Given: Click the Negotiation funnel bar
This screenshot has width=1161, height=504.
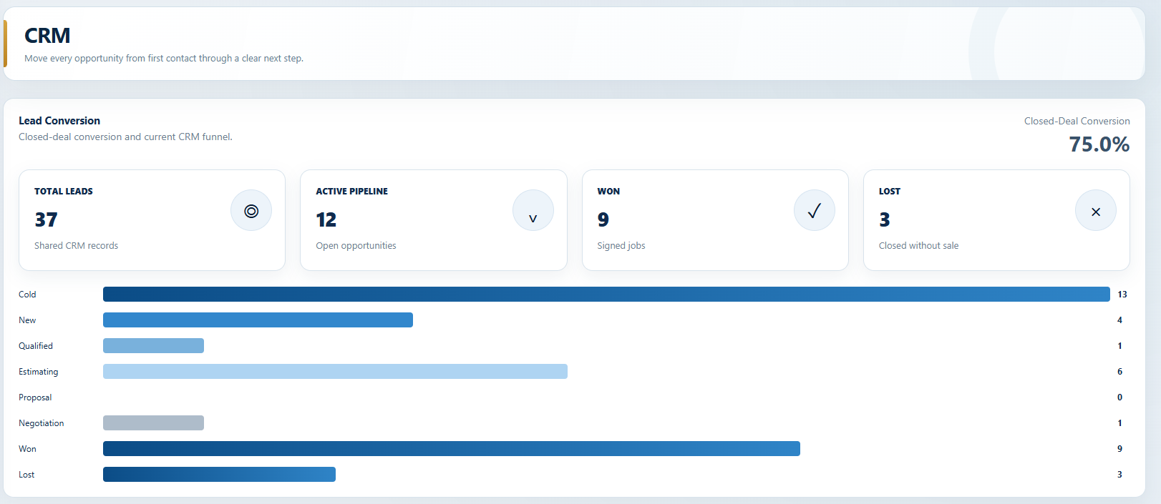Looking at the screenshot, I should [x=153, y=423].
